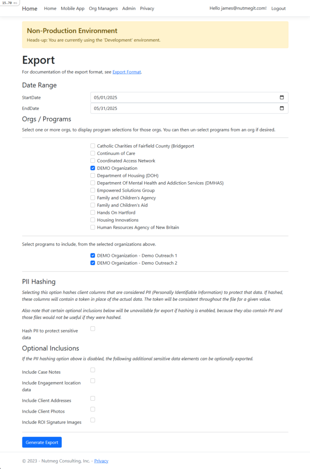The width and height of the screenshot is (310, 469).
Task: Click Logout in the navbar
Action: [x=278, y=8]
